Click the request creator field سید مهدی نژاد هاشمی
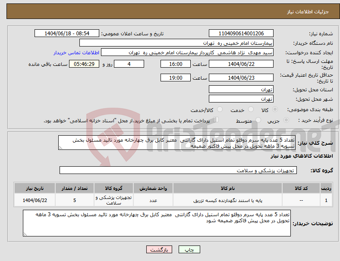This screenshot has width=340, height=261. [187, 53]
